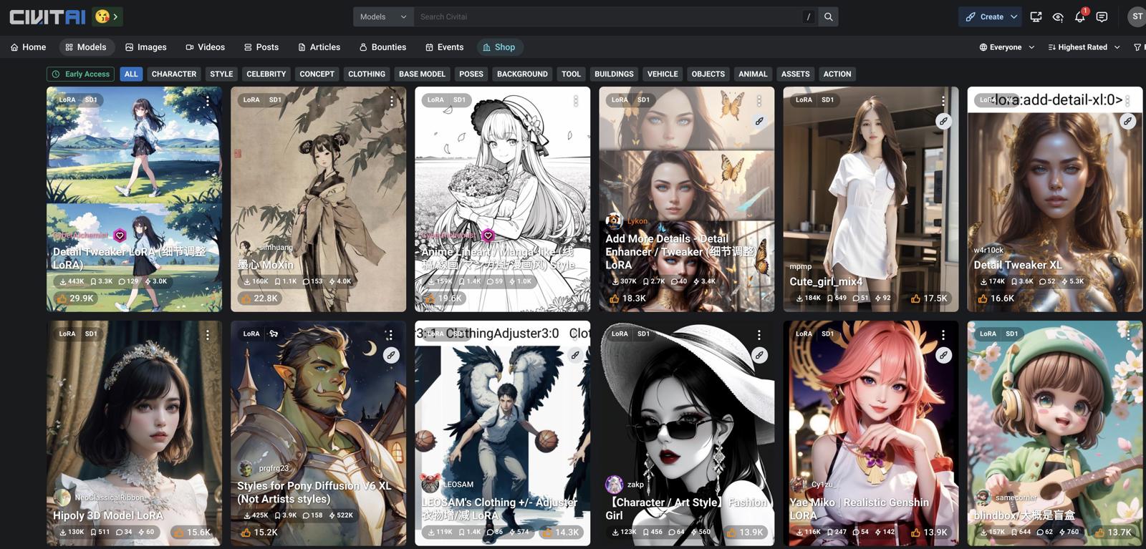The height and width of the screenshot is (549, 1146).
Task: Open options menu on Pony Diffusion styles card
Action: 391,335
